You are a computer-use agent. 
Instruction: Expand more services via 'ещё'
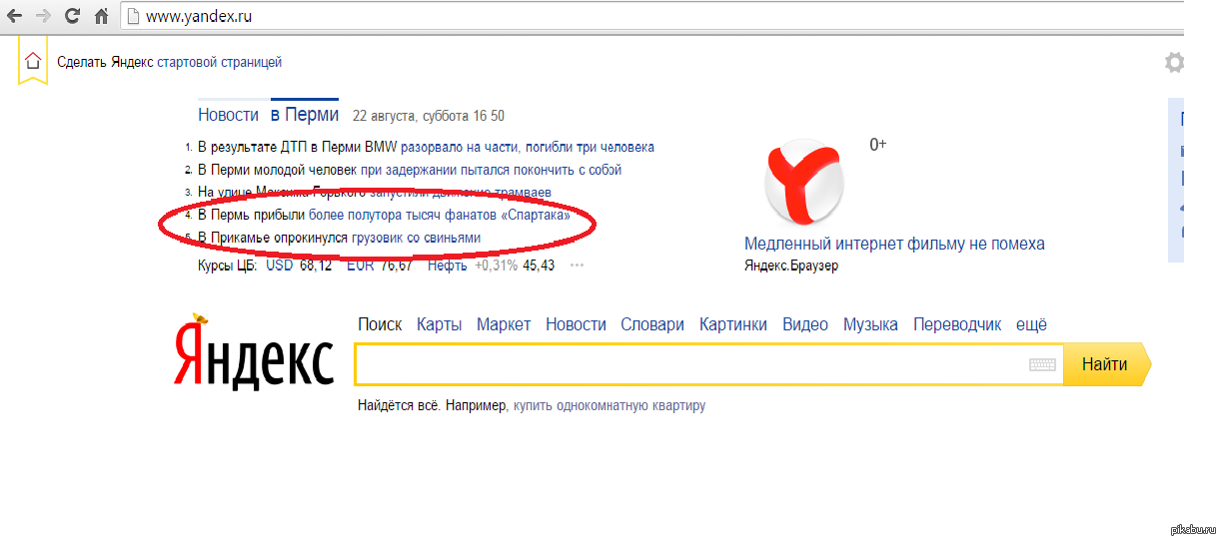[x=1031, y=324]
